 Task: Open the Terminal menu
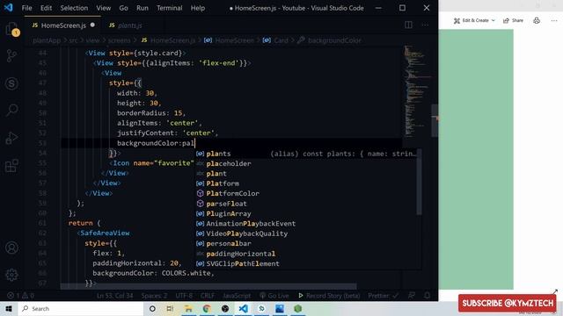(170, 8)
